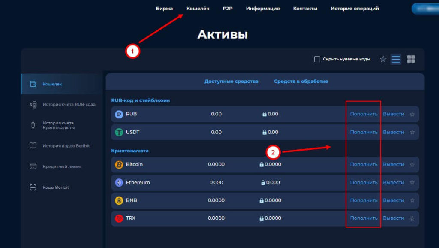The image size is (439, 248).
Task: Mark BNB row as favorite star
Action: tap(412, 200)
